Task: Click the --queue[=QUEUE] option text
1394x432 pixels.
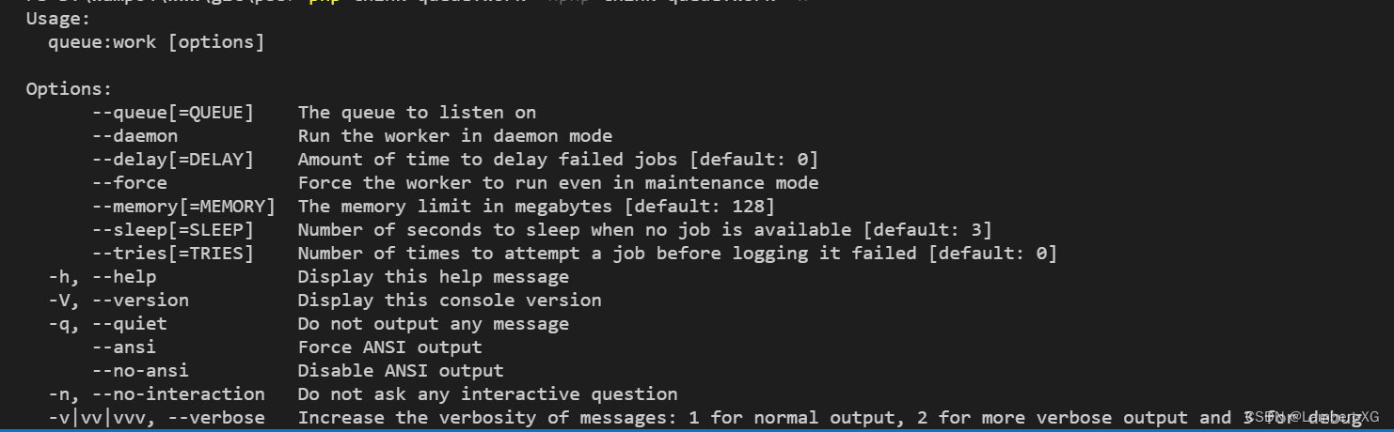Action: 173,113
